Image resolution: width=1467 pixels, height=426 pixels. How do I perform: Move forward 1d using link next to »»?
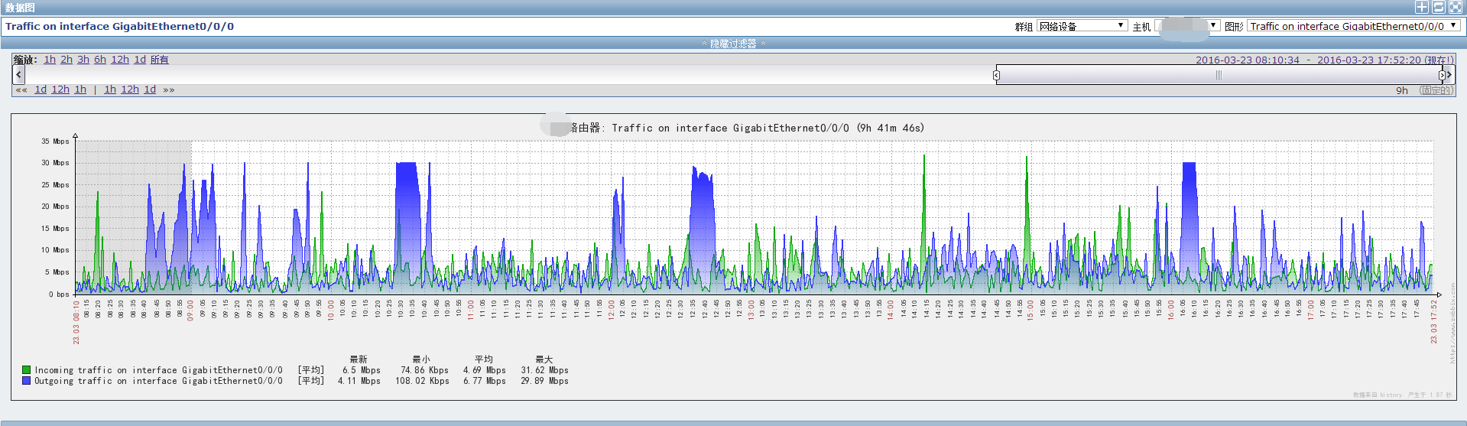150,89
